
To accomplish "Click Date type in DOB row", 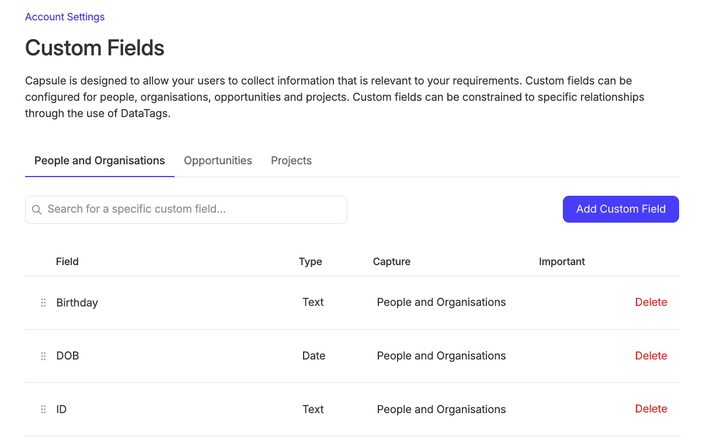I will tap(314, 356).
